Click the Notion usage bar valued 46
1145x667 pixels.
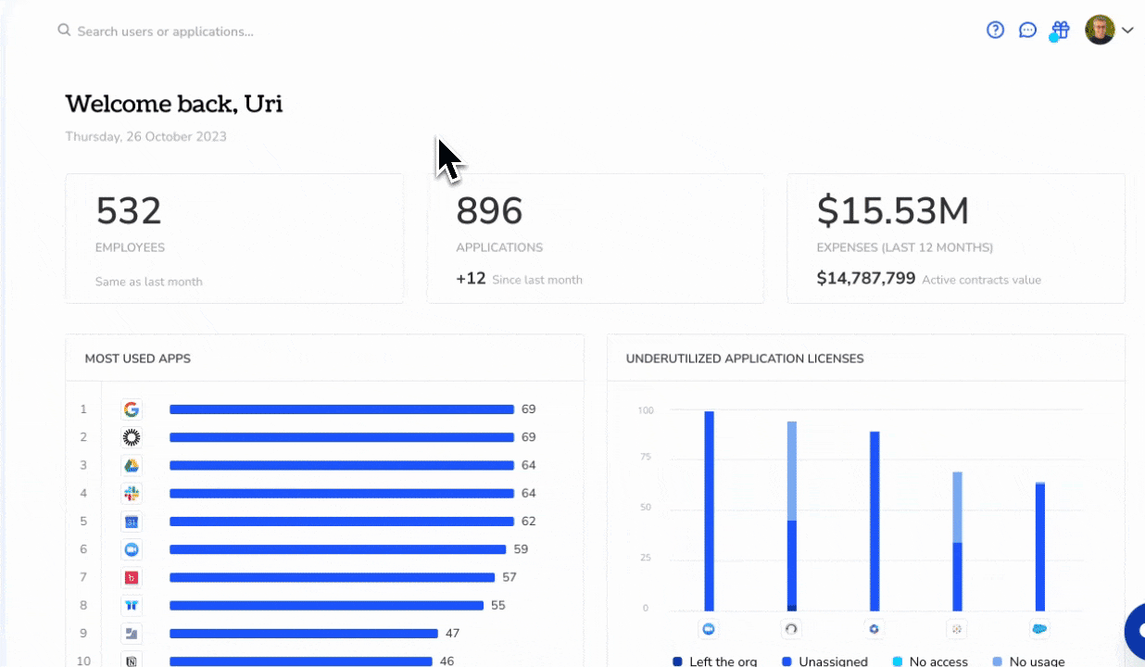click(301, 661)
